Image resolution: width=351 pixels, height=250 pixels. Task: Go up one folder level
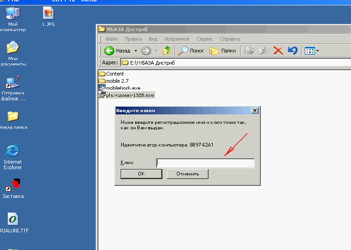click(x=167, y=51)
